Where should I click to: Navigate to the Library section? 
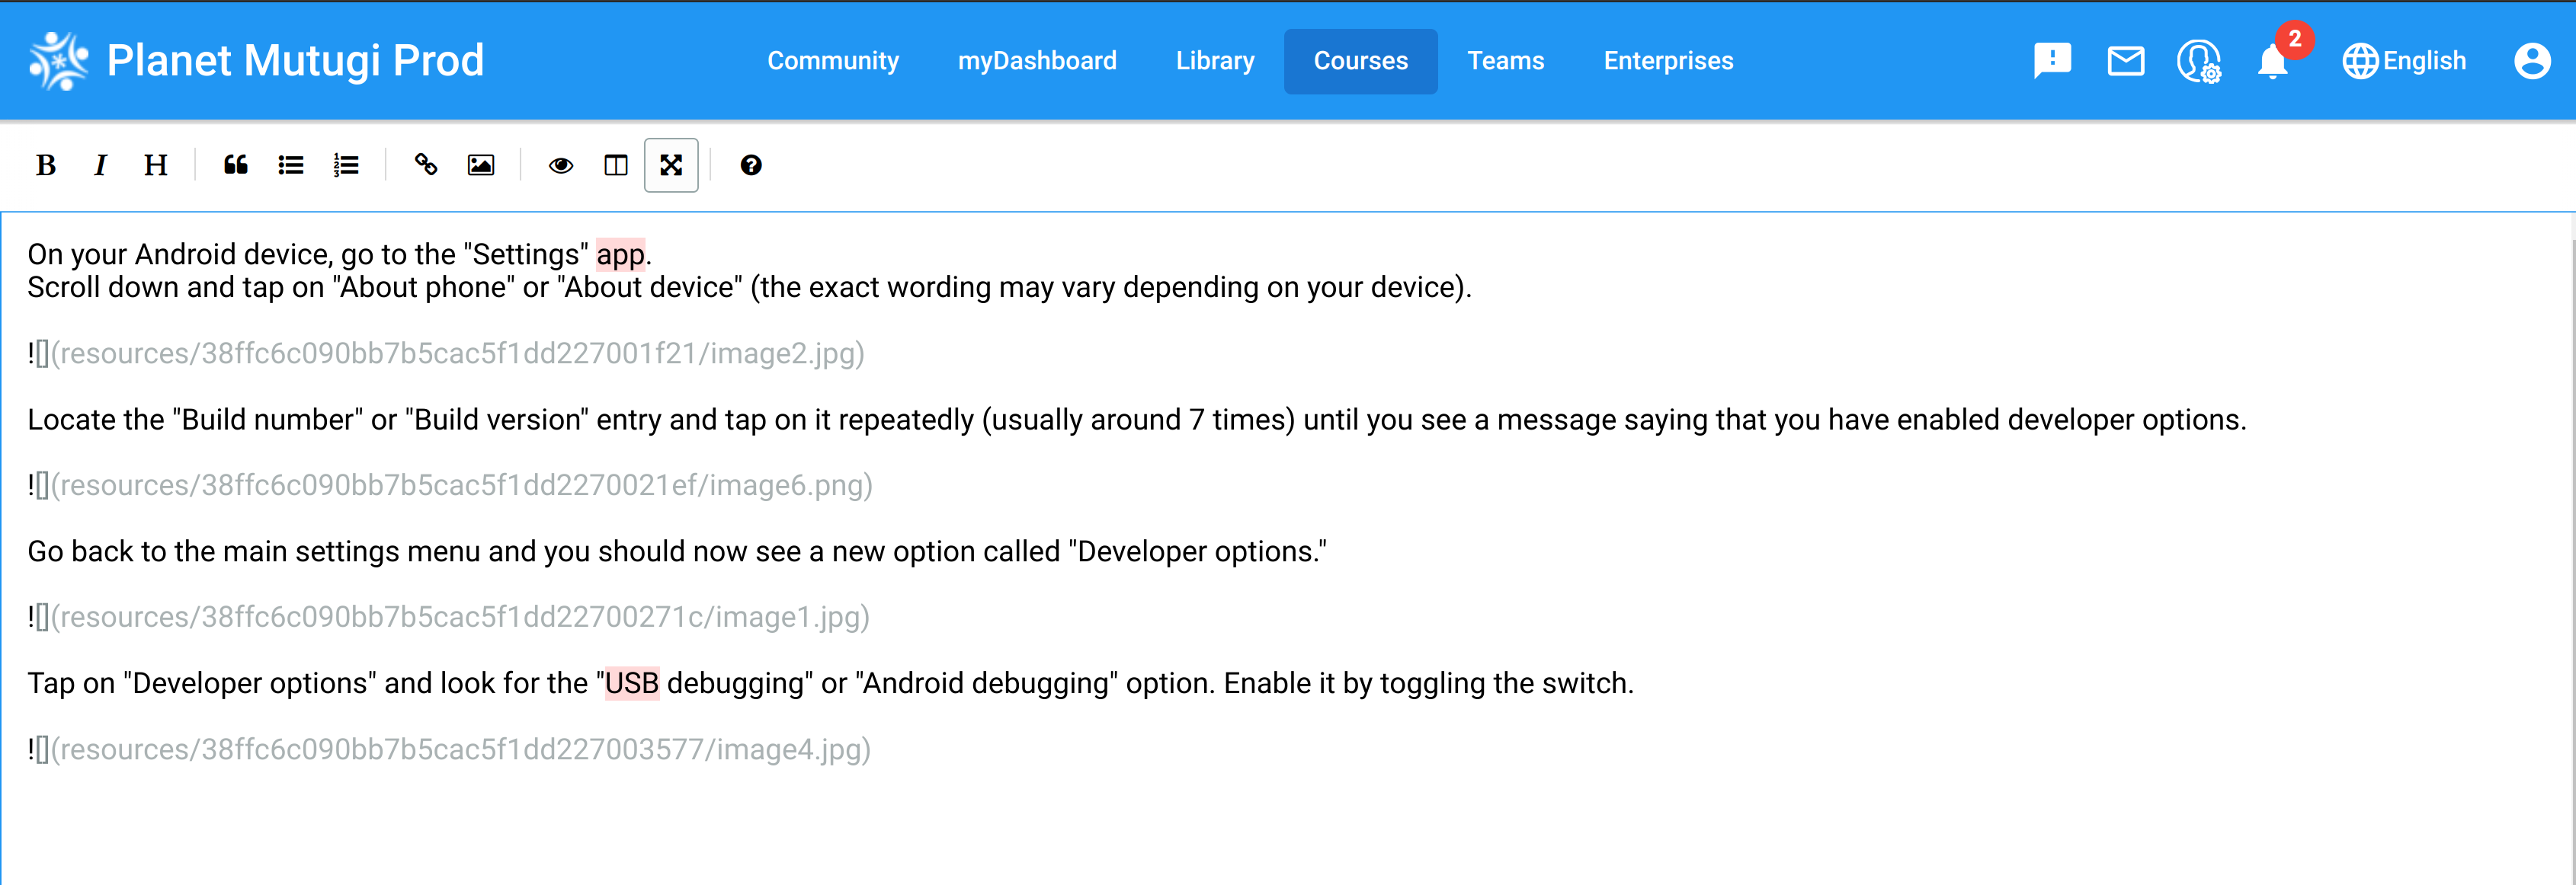1215,61
